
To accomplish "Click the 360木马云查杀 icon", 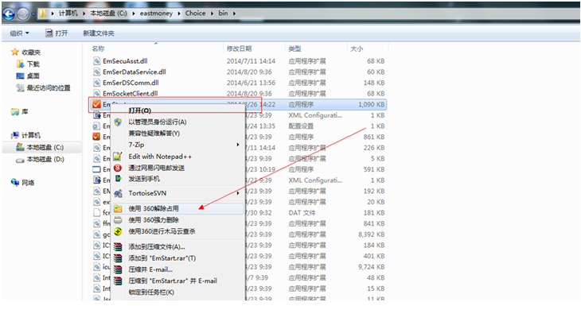I will coord(118,231).
